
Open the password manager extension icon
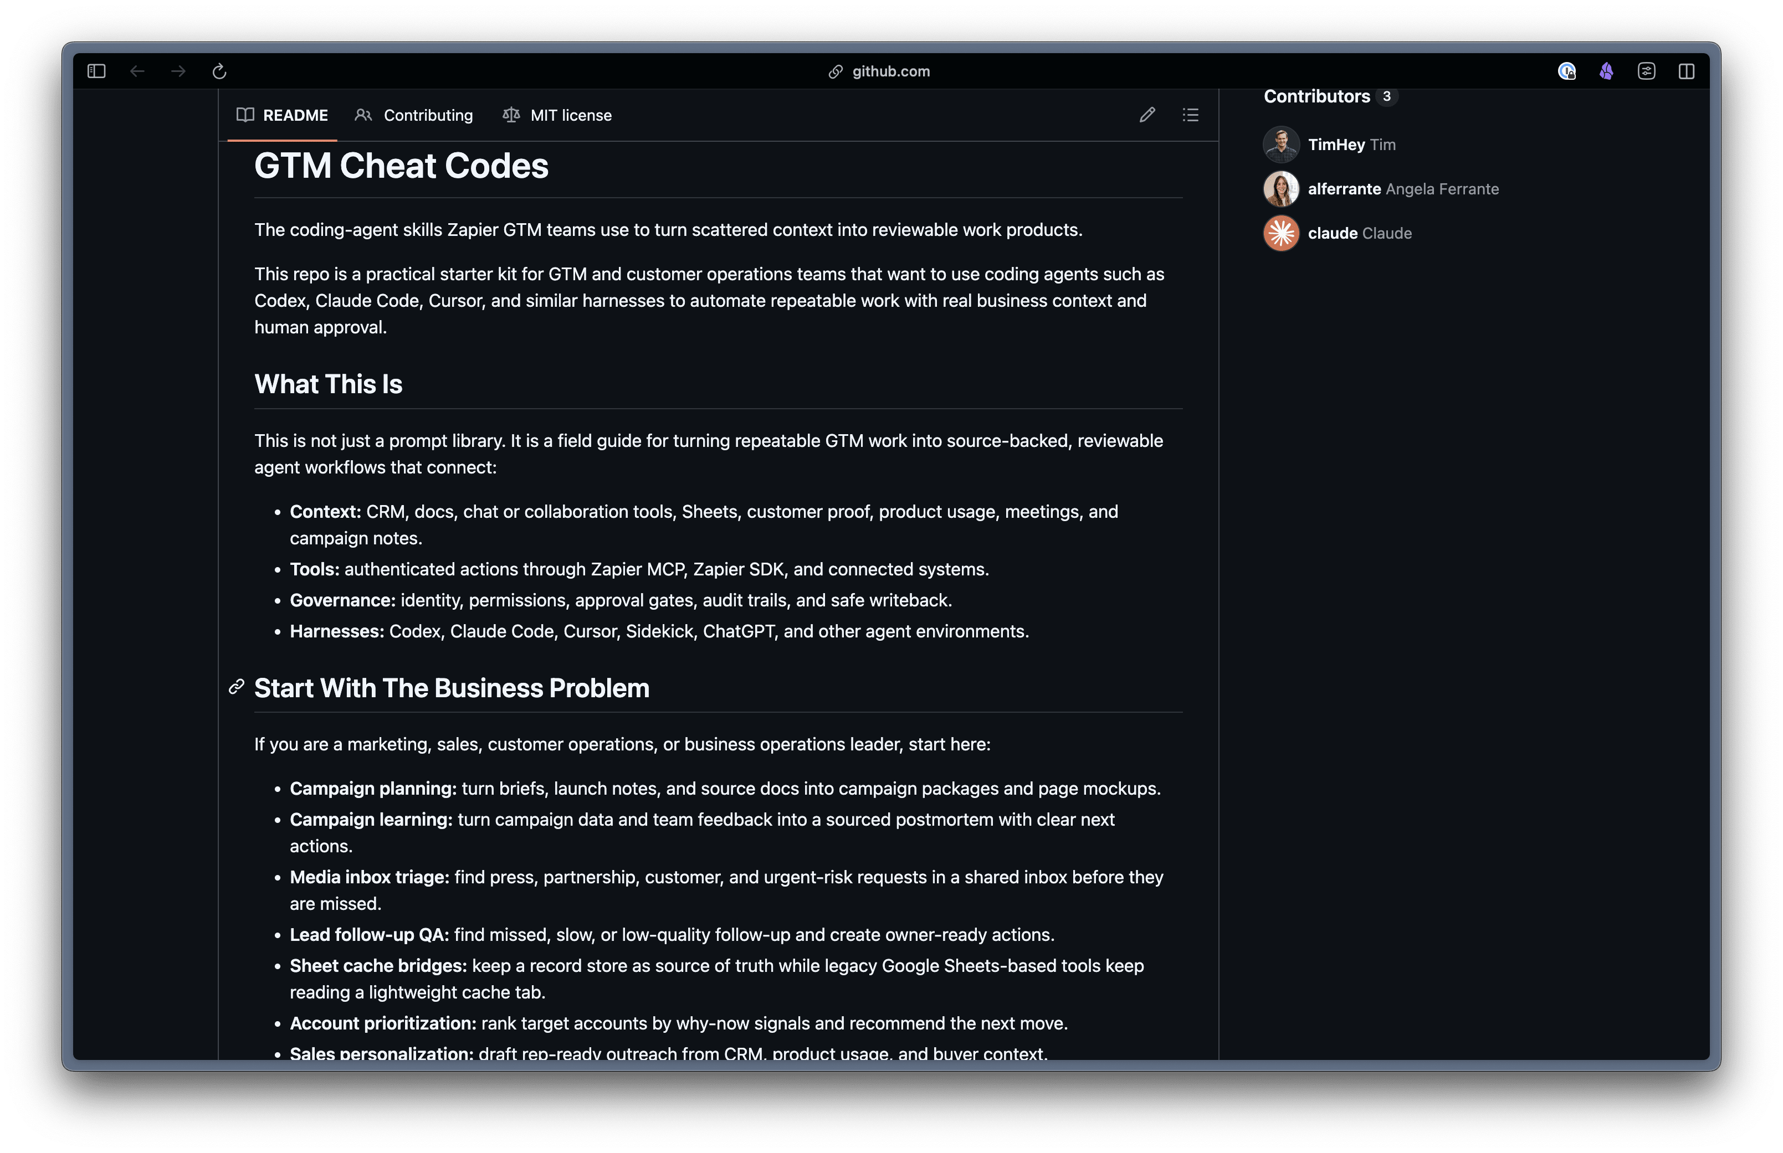[1566, 71]
